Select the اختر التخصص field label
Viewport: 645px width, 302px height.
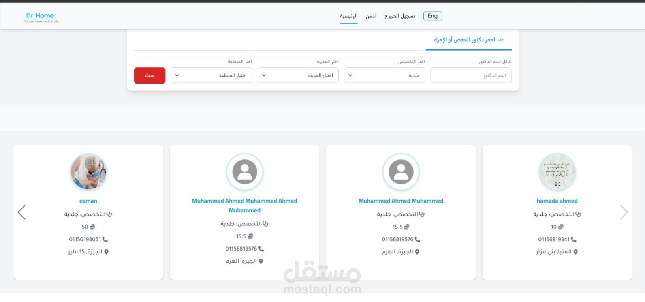point(412,62)
